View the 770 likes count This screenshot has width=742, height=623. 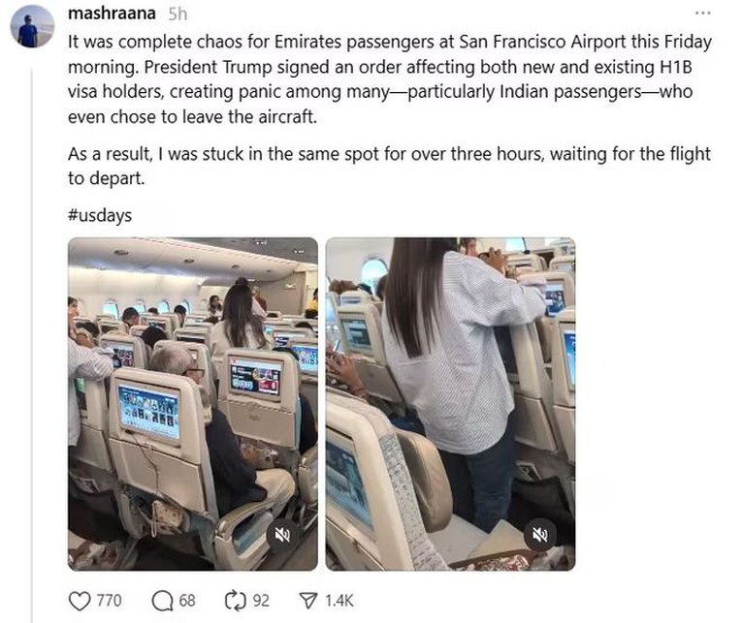pyautogui.click(x=110, y=601)
